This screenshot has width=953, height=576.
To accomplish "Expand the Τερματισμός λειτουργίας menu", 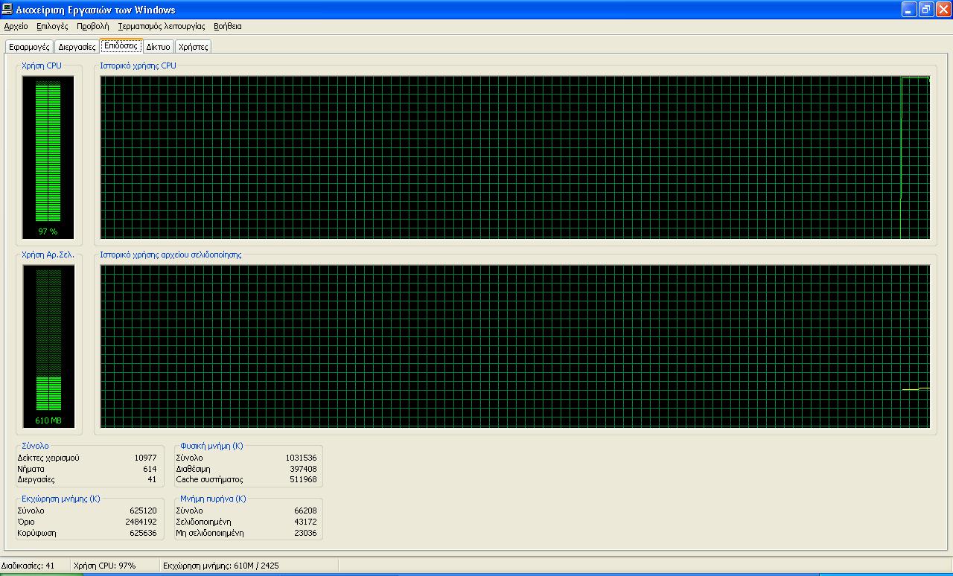I will [161, 26].
